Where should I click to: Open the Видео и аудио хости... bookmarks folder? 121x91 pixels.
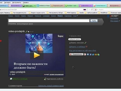(37, 13)
